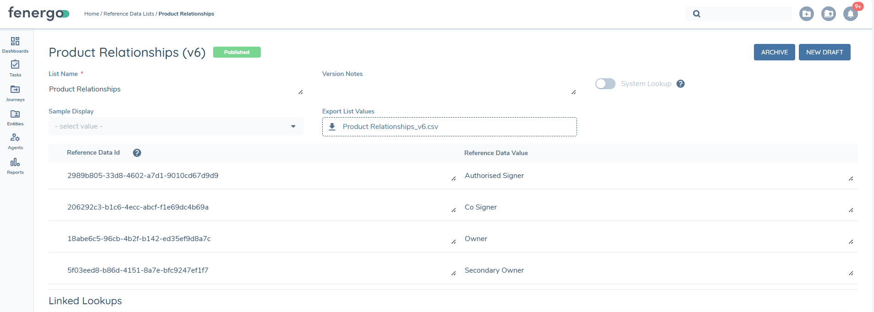Click the fenergo logo

click(x=38, y=13)
